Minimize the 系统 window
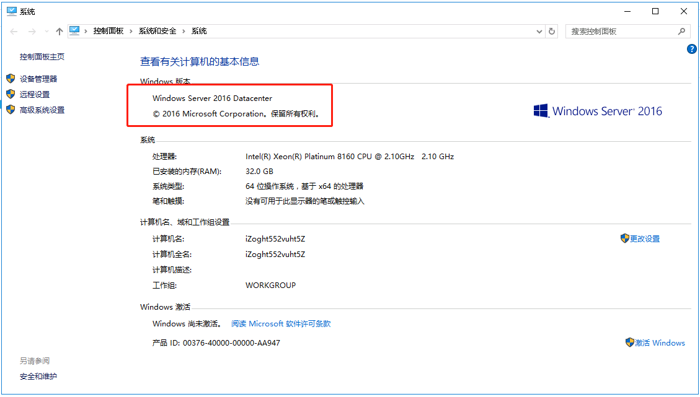This screenshot has width=700, height=397. [627, 12]
